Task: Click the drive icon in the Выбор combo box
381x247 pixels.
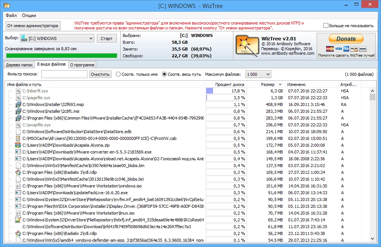Action: (x=24, y=38)
